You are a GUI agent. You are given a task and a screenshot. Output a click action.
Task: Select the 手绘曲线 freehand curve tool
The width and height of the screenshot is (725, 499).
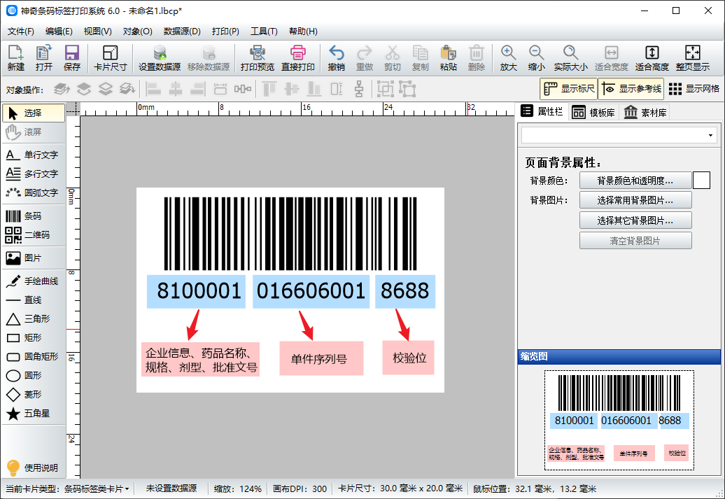[33, 281]
